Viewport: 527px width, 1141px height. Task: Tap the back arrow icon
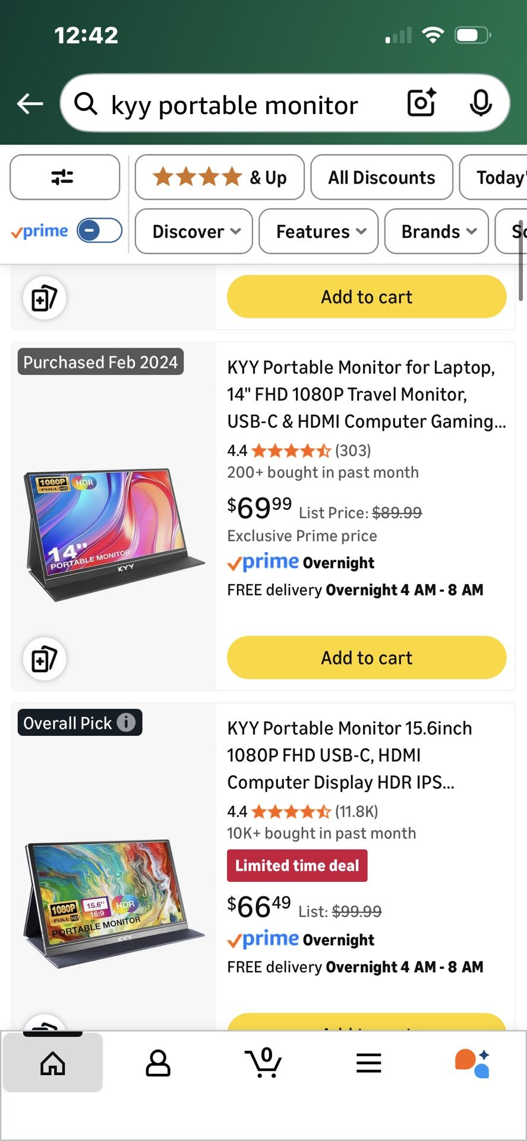[30, 104]
